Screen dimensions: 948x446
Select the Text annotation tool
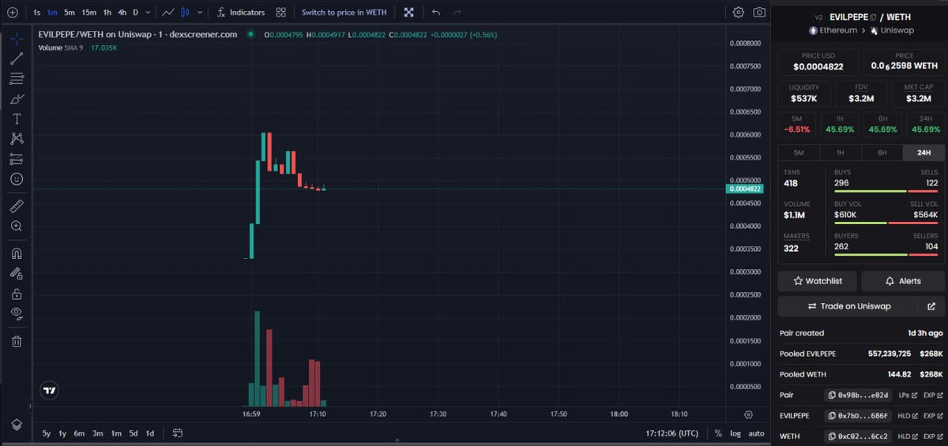[x=17, y=119]
